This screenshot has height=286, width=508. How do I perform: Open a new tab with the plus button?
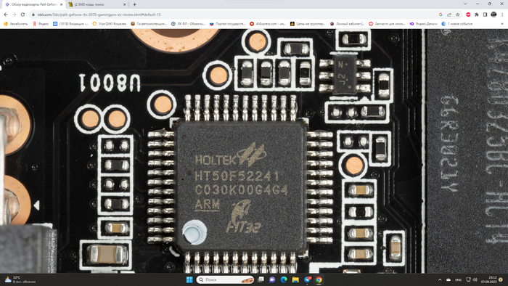(x=134, y=4)
